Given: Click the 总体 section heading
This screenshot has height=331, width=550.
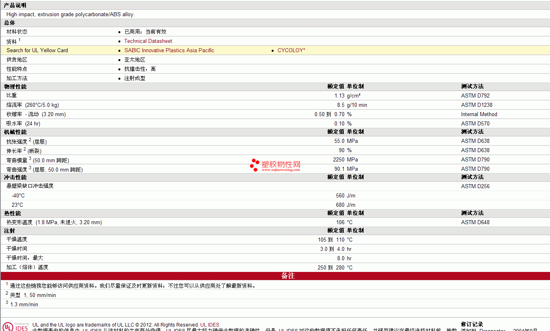Looking at the screenshot, I should [x=9, y=23].
